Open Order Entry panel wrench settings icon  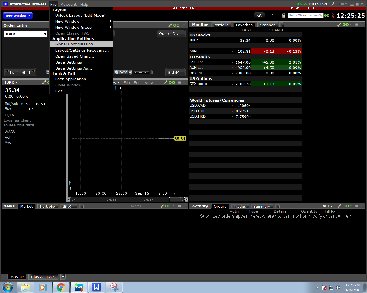click(170, 25)
